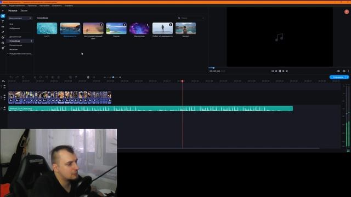The image size is (351, 197).
Task: Click the Split scissors icon
Action: pos(35,77)
